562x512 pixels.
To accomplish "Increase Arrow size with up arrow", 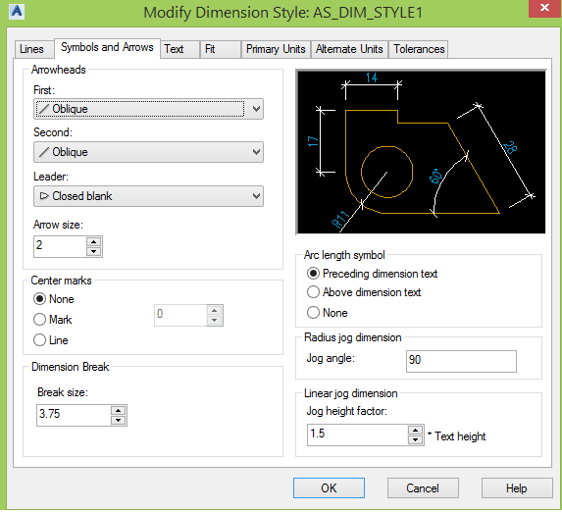I will (93, 241).
